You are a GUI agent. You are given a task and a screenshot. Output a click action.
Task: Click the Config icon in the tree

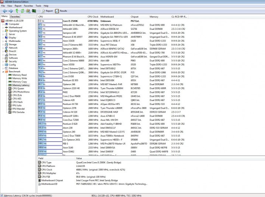[6, 65]
